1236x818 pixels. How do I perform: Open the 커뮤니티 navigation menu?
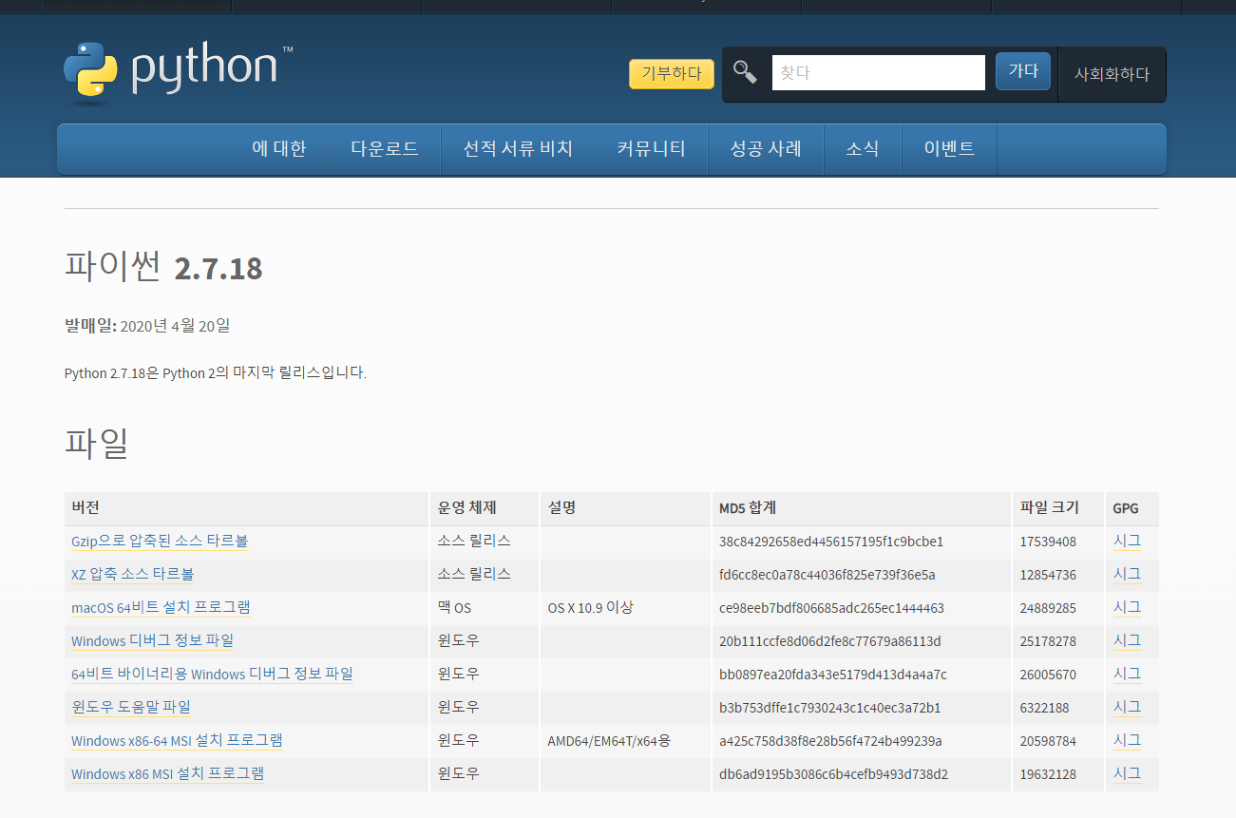pos(651,149)
